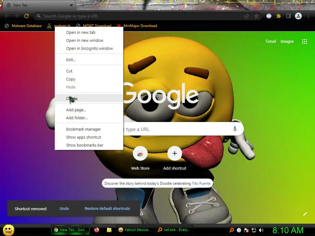The height and width of the screenshot is (236, 315).
Task: Launch Firefox from the taskbar
Action: coord(97,230)
